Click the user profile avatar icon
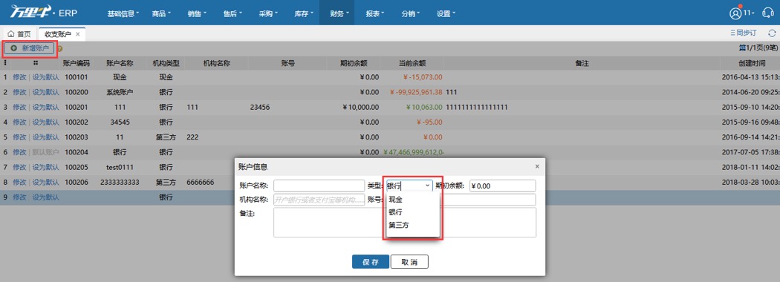Image resolution: width=780 pixels, height=282 pixels. (x=735, y=13)
